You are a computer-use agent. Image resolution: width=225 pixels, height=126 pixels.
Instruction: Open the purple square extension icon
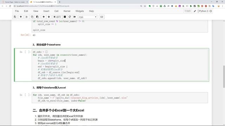coord(180,6)
